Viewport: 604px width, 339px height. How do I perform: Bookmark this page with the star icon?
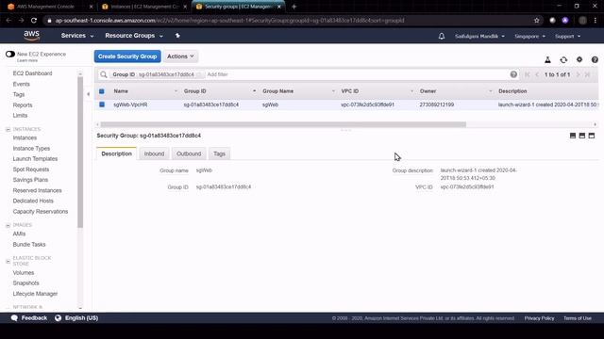click(x=537, y=21)
